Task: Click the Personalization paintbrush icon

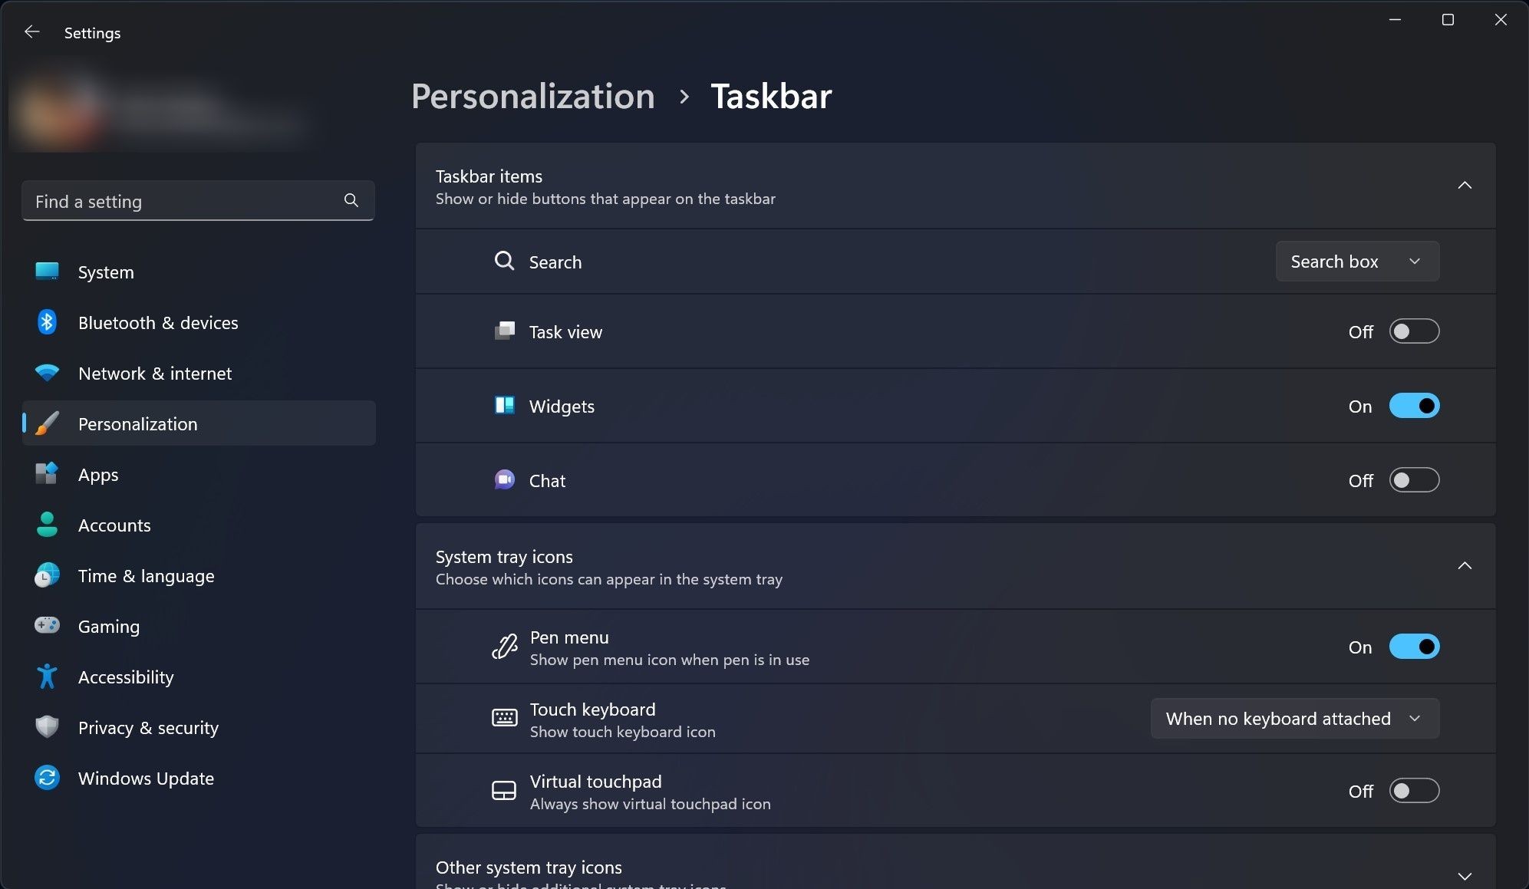Action: [x=47, y=423]
